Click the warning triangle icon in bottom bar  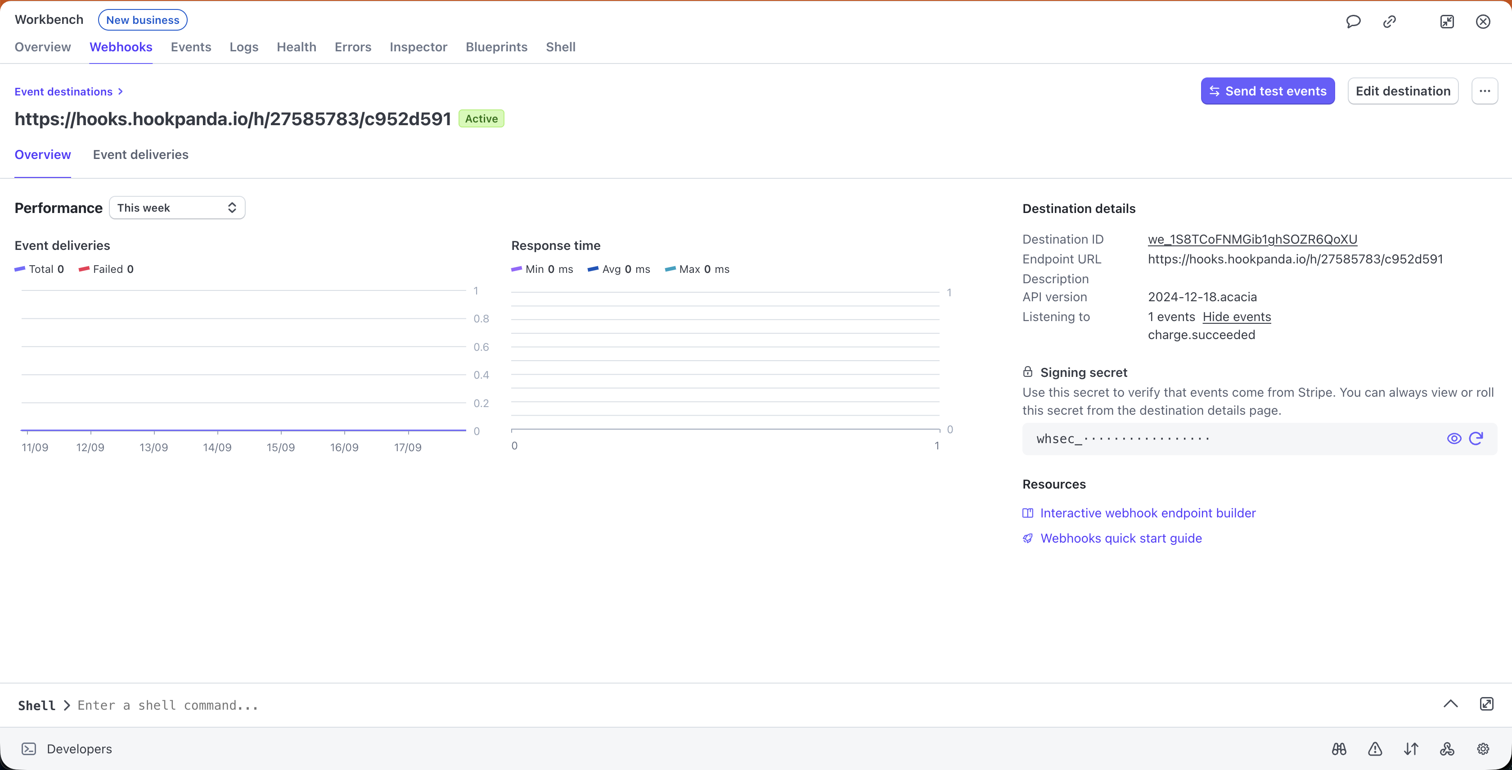[1375, 749]
